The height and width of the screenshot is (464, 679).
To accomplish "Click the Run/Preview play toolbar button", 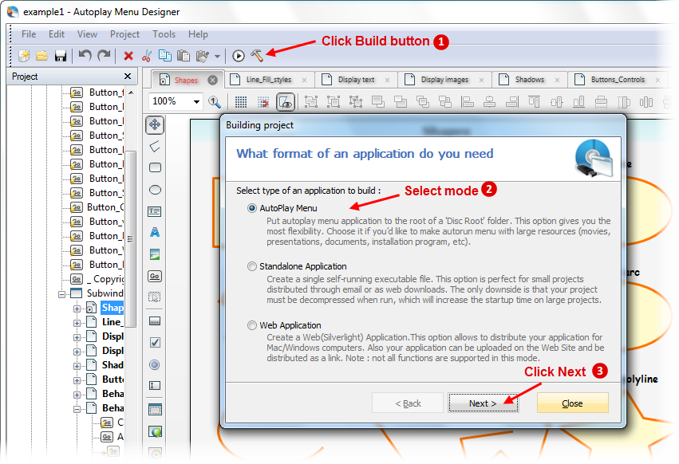I will coord(239,56).
